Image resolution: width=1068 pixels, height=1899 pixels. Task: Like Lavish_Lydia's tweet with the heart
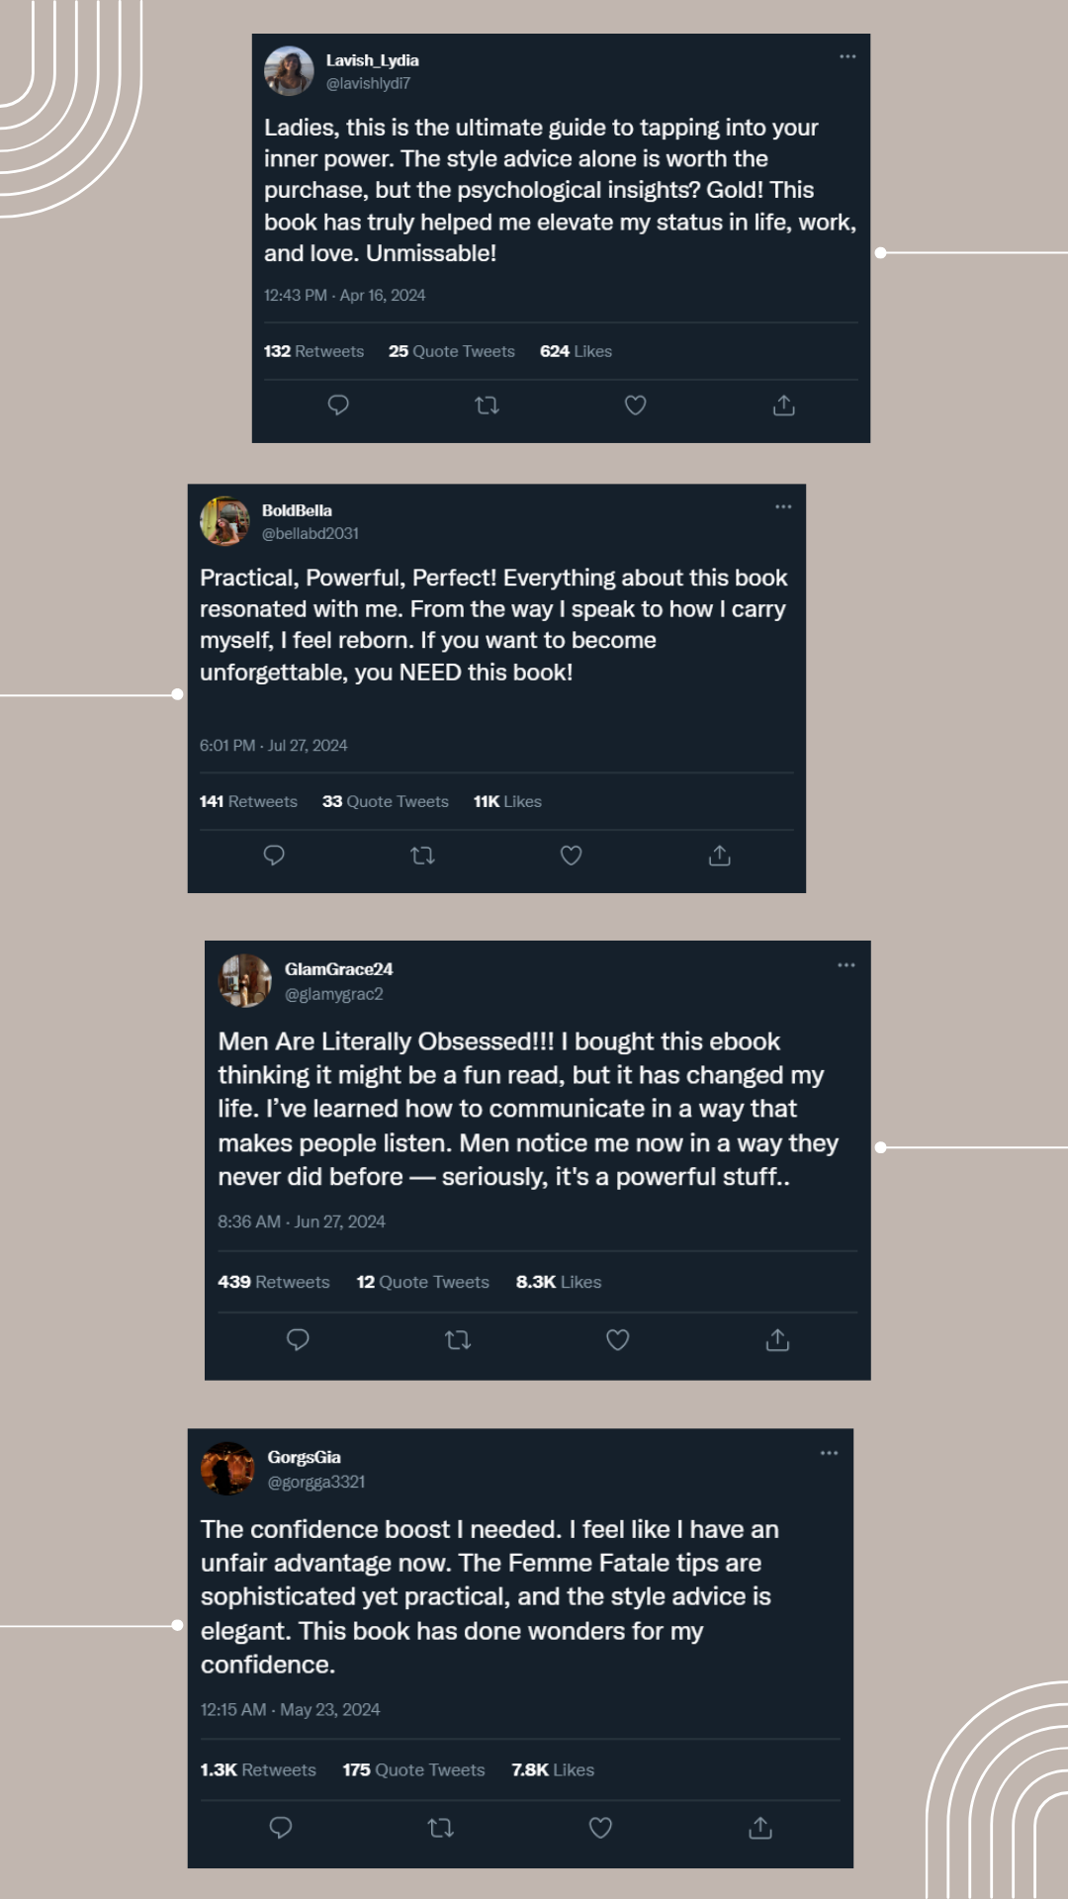click(x=636, y=406)
